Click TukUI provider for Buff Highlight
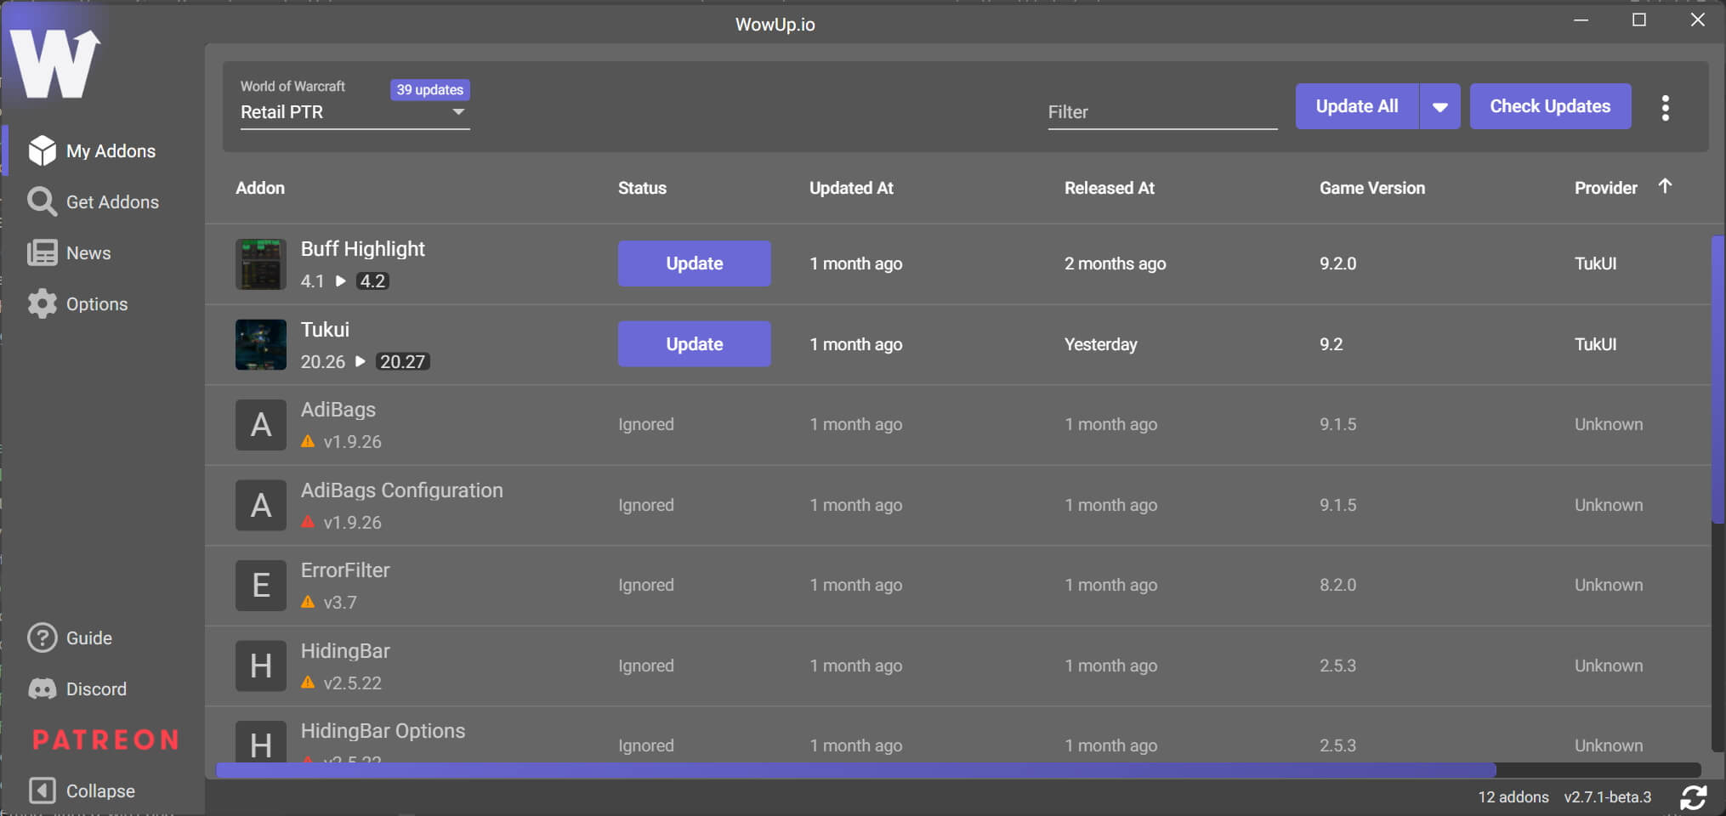The height and width of the screenshot is (816, 1726). click(x=1595, y=263)
